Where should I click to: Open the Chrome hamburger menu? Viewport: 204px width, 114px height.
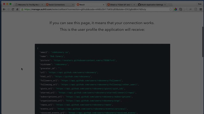pos(201,9)
